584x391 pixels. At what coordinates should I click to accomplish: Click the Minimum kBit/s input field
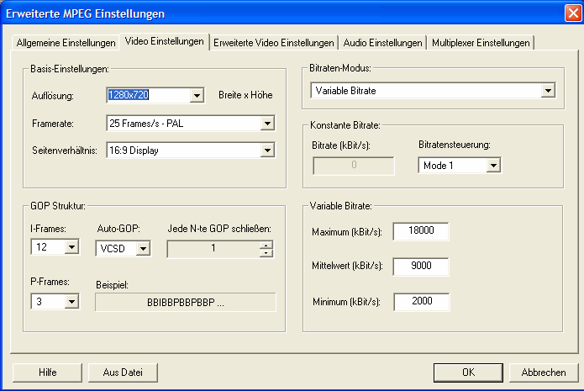coord(421,302)
